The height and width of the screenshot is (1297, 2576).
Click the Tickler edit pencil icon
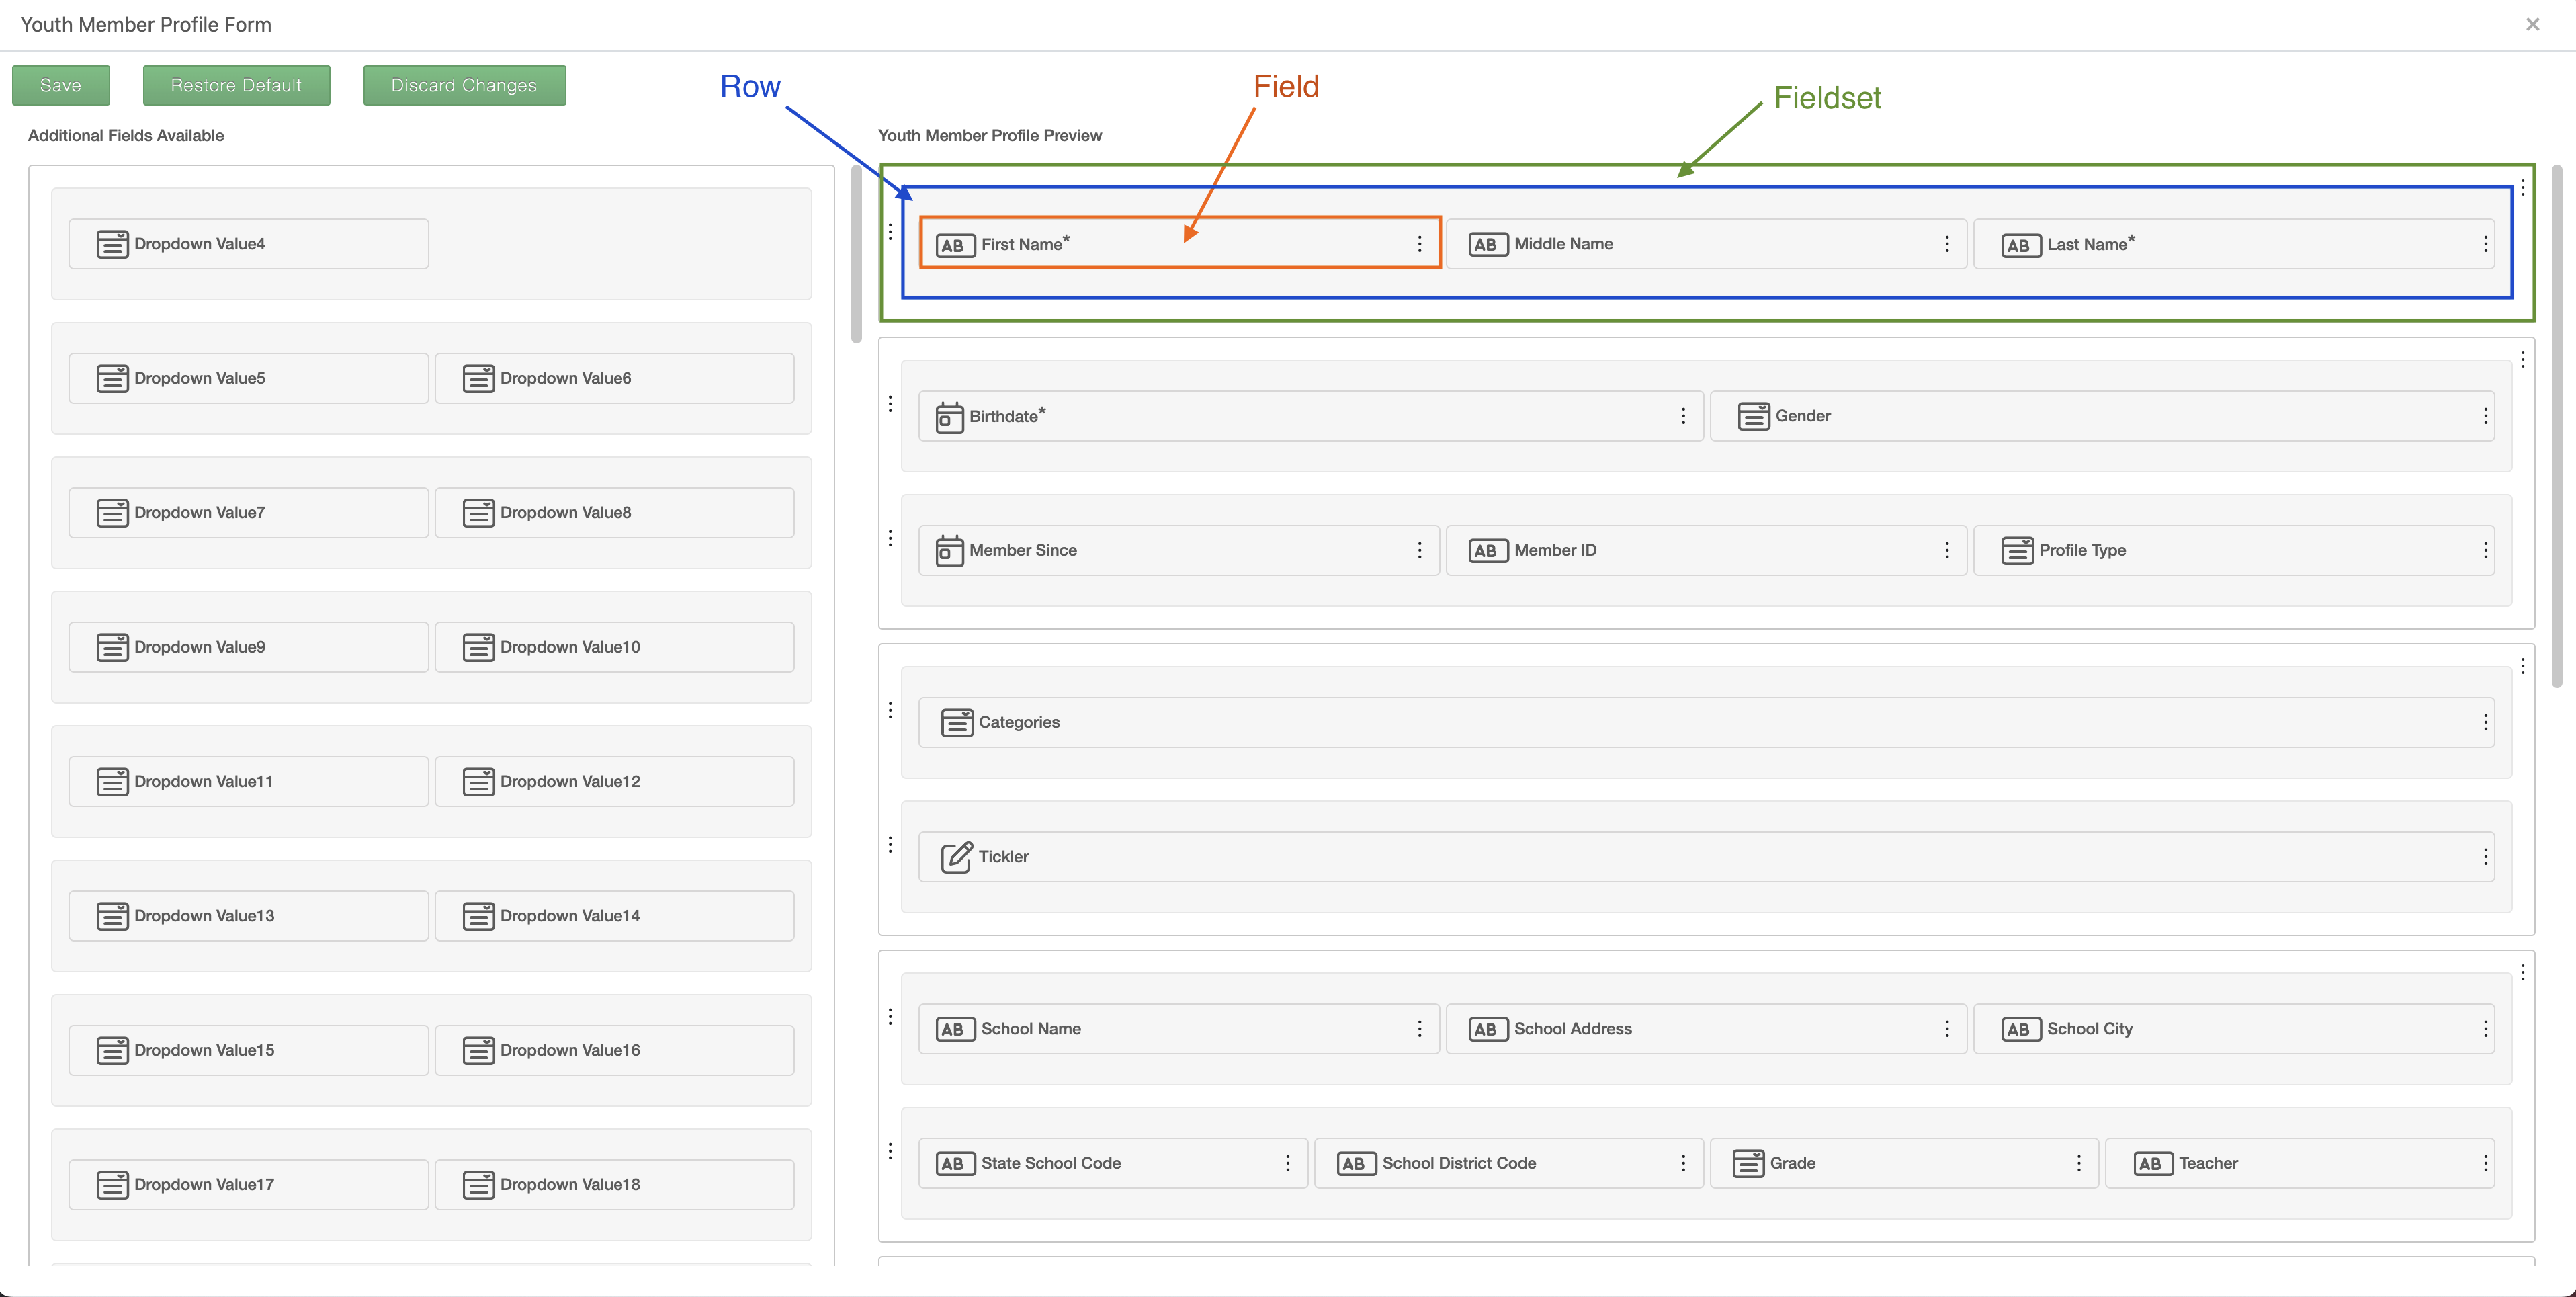pos(956,857)
